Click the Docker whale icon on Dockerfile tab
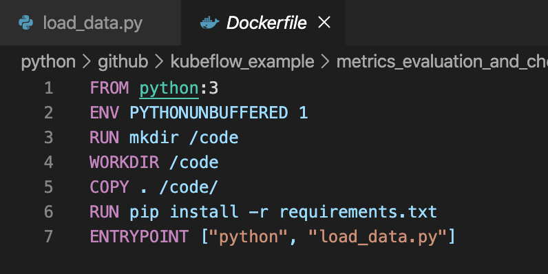This screenshot has width=548, height=274. point(209,23)
